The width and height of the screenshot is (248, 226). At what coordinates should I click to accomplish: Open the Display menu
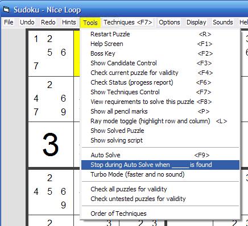[196, 22]
